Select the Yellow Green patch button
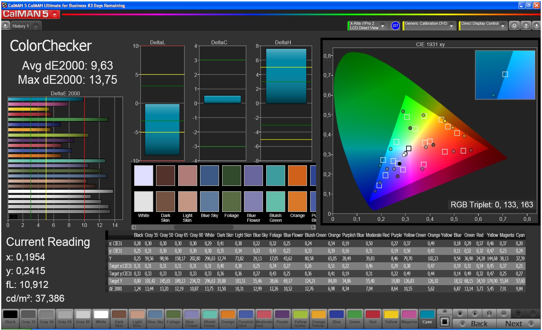The width and height of the screenshot is (542, 330). 300,318
